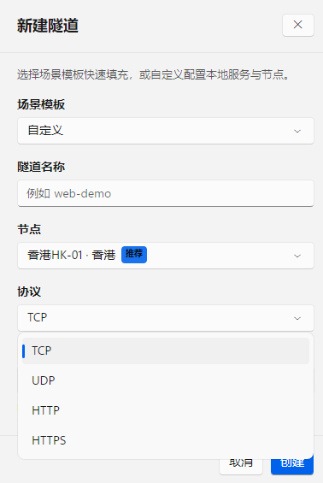This screenshot has height=483, width=323.
Task: Open the 节点 dropdown showing 香港HK-01
Action: [166, 256]
